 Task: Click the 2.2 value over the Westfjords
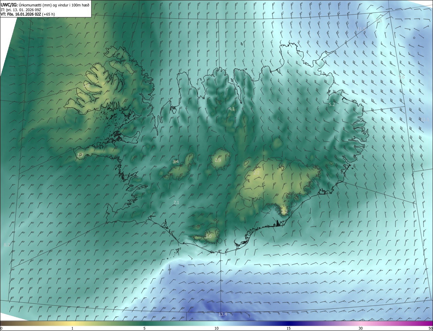click(x=87, y=86)
